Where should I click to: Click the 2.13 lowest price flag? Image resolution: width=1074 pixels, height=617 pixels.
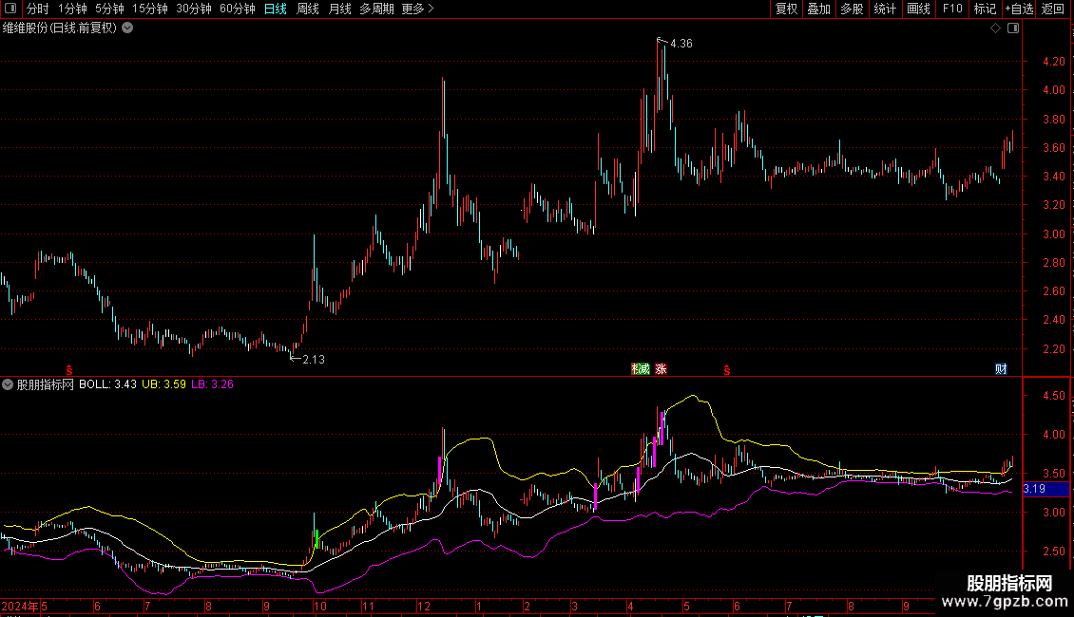point(313,359)
